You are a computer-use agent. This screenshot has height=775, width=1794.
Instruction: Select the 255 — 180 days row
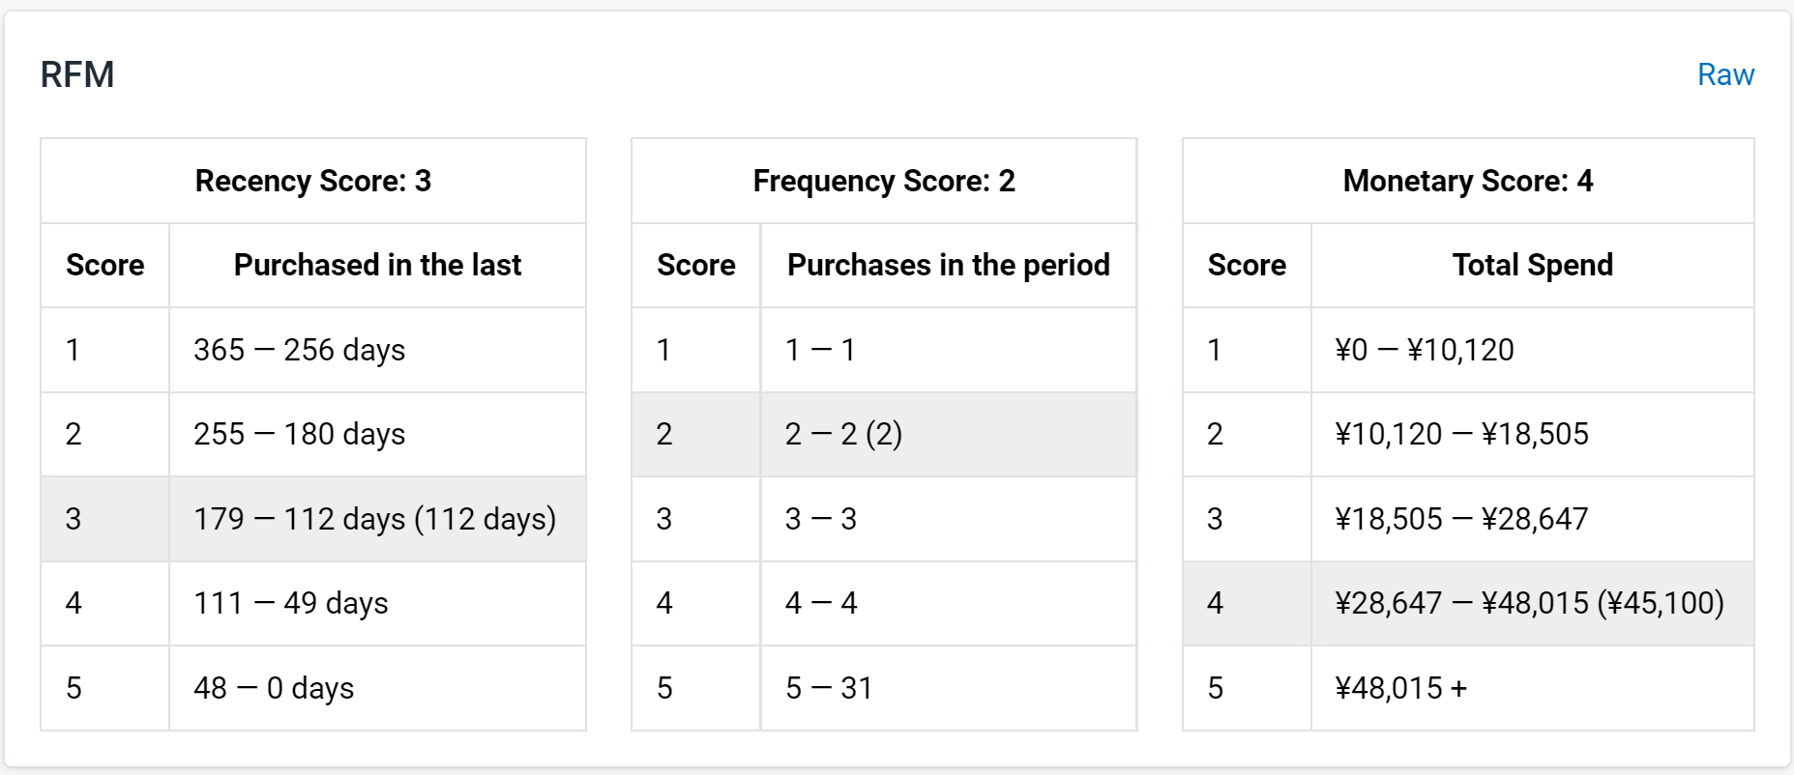[313, 434]
